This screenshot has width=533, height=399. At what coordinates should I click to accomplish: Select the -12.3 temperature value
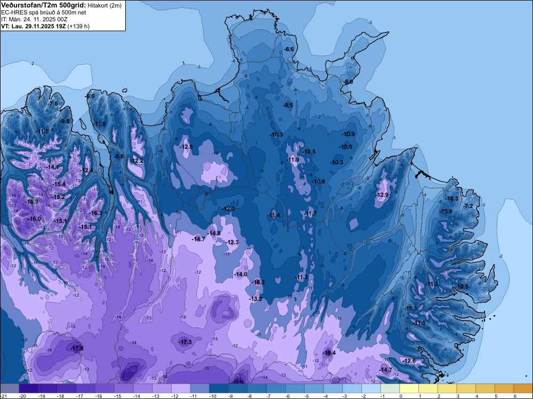[232, 242]
